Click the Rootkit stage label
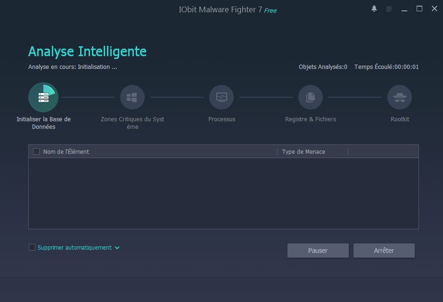The height and width of the screenshot is (302, 443). (x=400, y=119)
